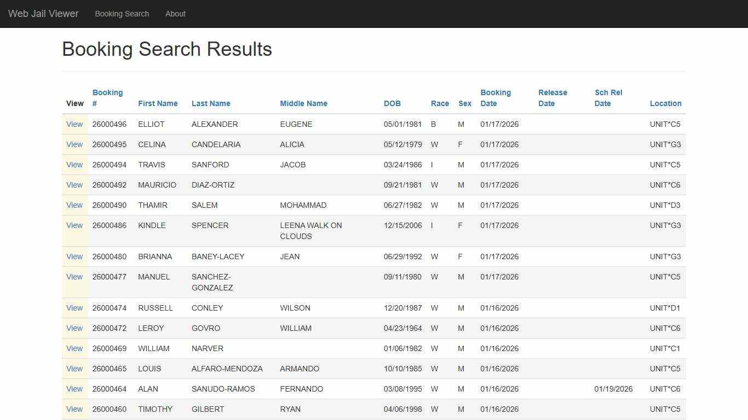View booking record 26000496 for ELLIOT ALEXANDER
Viewport: 748px width, 420px height.
click(74, 124)
